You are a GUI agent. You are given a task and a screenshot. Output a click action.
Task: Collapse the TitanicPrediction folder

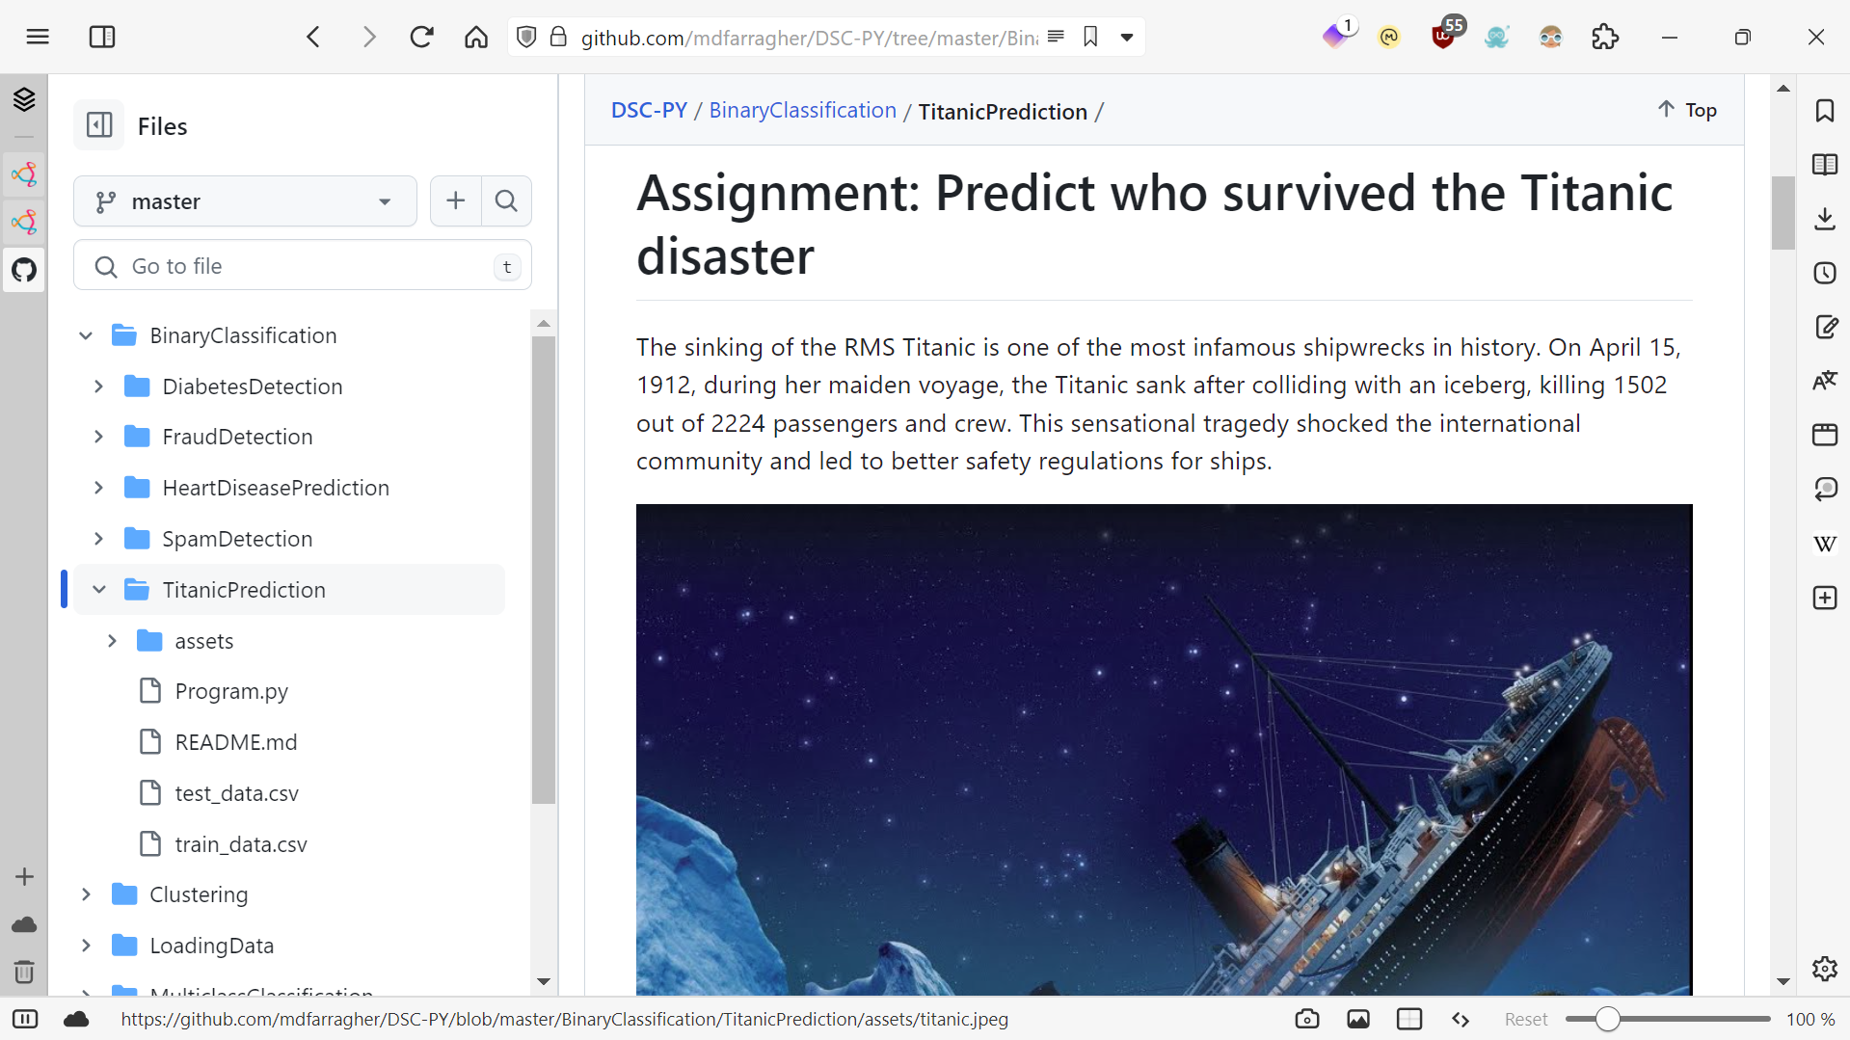[x=98, y=589]
